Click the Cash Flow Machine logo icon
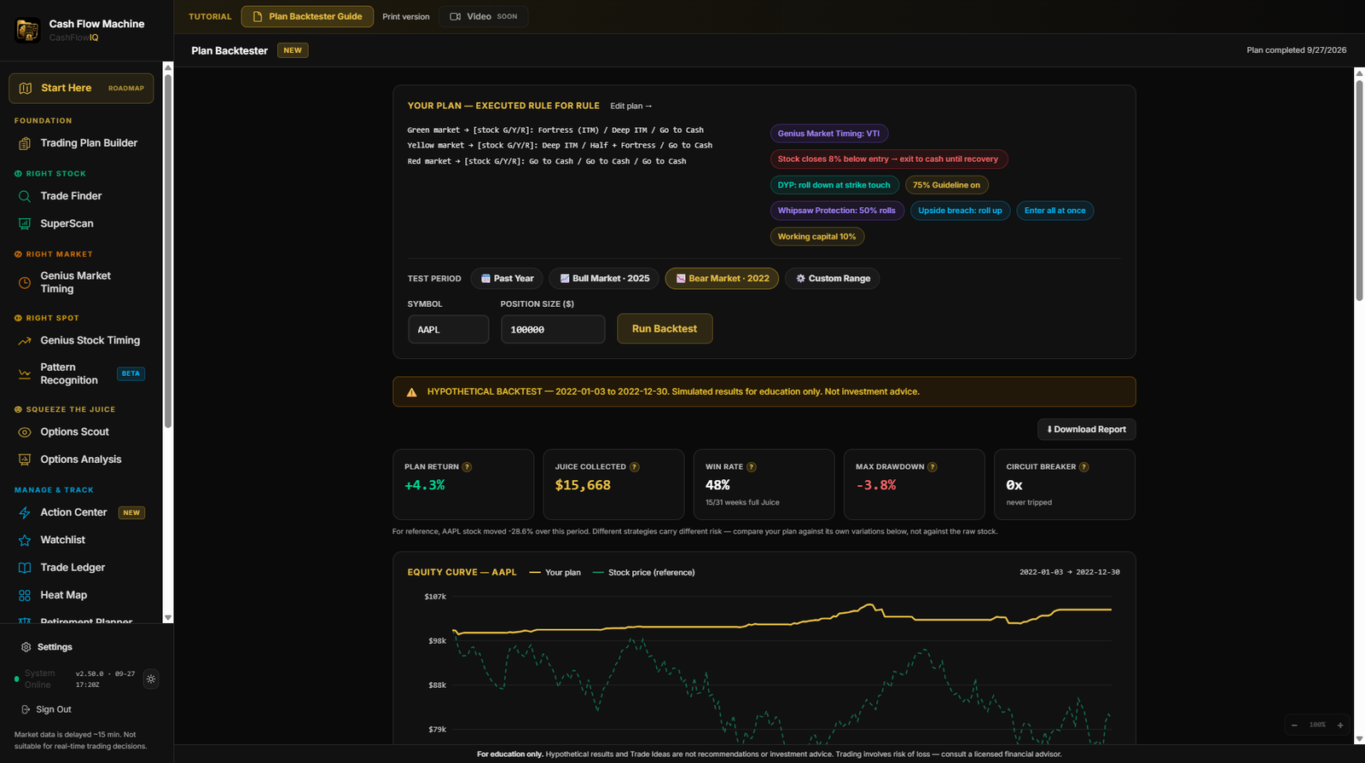 click(x=27, y=31)
